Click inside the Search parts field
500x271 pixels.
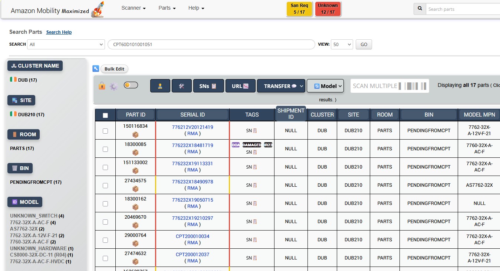coord(464,8)
